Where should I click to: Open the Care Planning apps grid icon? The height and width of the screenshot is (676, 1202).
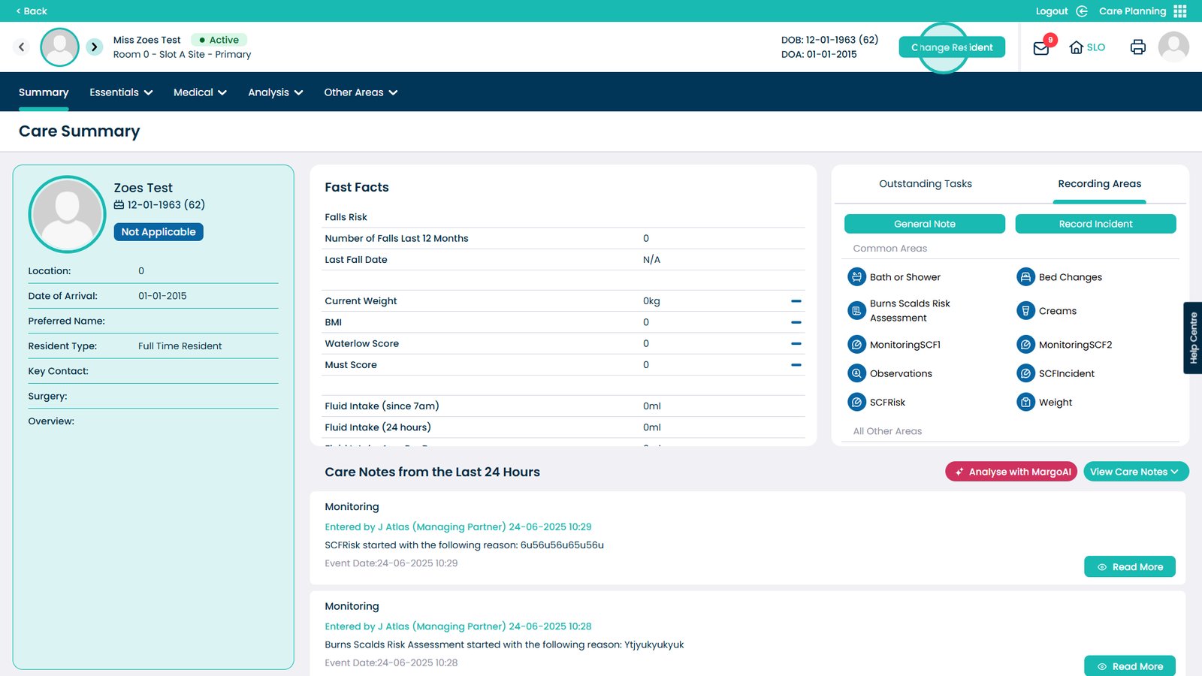pyautogui.click(x=1180, y=11)
